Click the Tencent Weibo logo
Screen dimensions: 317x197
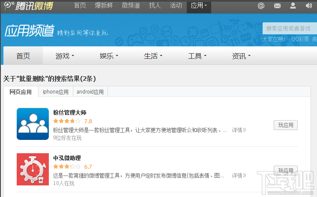click(x=29, y=6)
